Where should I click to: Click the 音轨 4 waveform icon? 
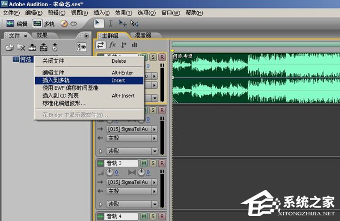100,216
